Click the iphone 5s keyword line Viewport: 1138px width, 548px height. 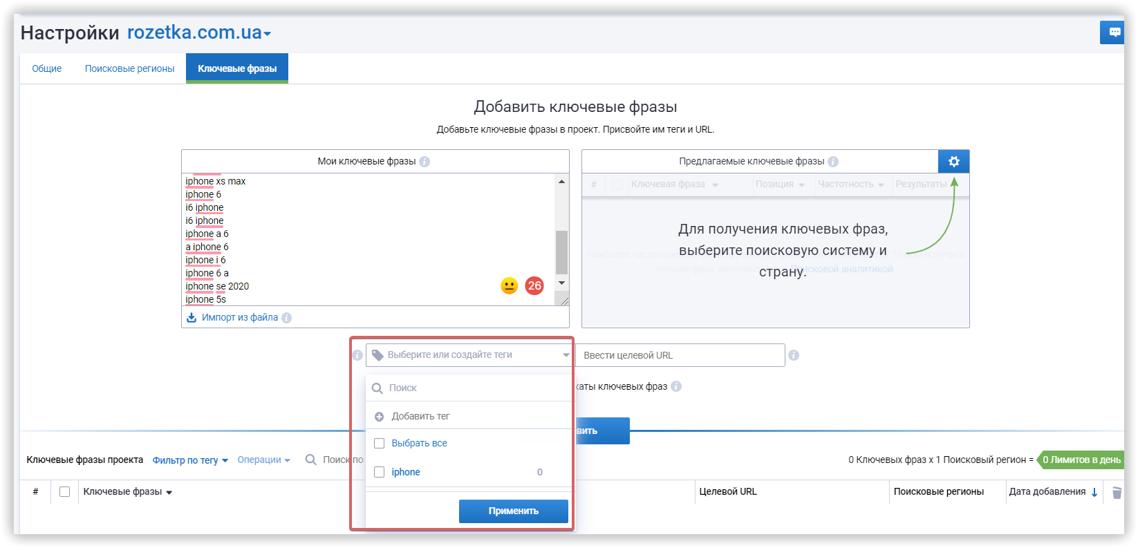click(205, 299)
